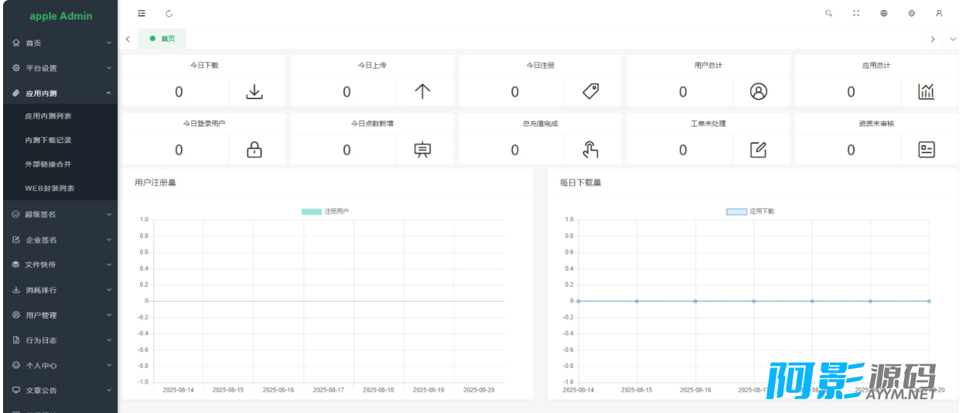This screenshot has width=966, height=413.
Task: Click the tag icon on 今日注册 card
Action: pyautogui.click(x=591, y=91)
